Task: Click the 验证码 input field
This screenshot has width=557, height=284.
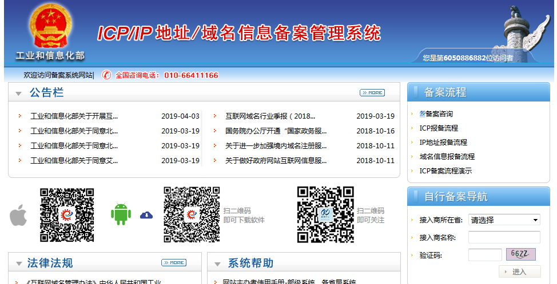Action: pyautogui.click(x=485, y=255)
